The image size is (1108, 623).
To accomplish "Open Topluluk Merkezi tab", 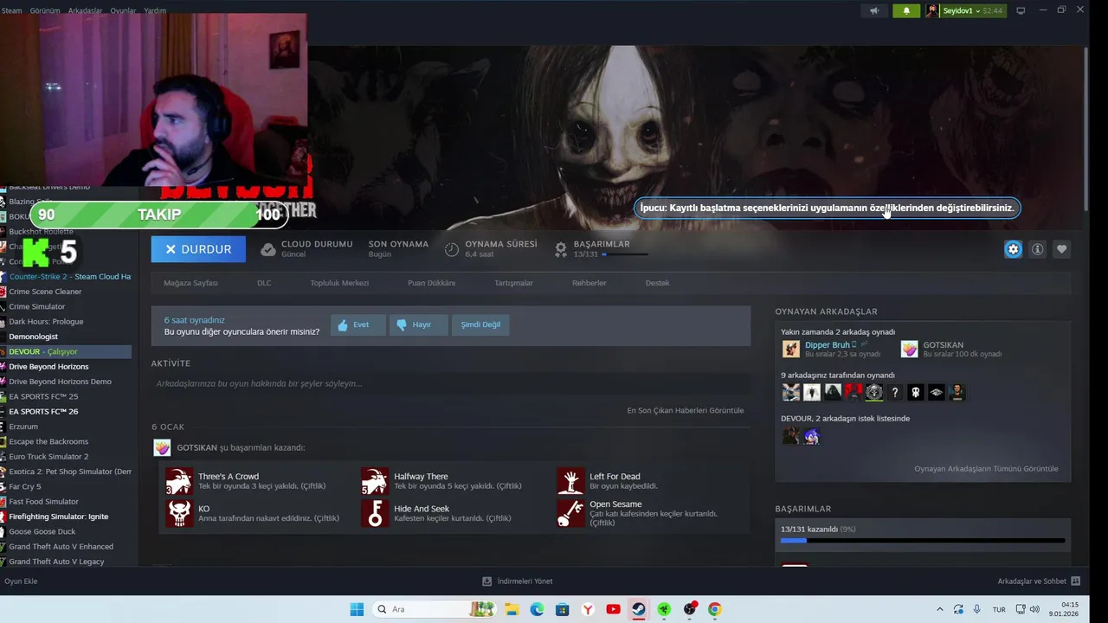I will 339,283.
